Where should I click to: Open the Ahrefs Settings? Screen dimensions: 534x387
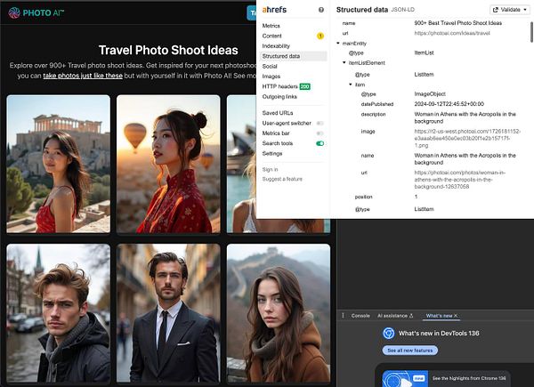coord(272,154)
